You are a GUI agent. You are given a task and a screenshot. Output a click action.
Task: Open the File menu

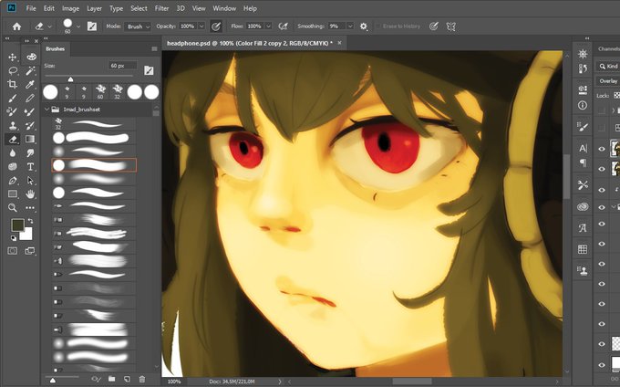[x=31, y=8]
